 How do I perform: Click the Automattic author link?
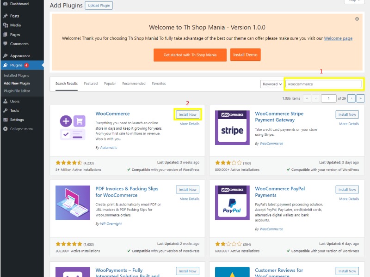pyautogui.click(x=109, y=148)
